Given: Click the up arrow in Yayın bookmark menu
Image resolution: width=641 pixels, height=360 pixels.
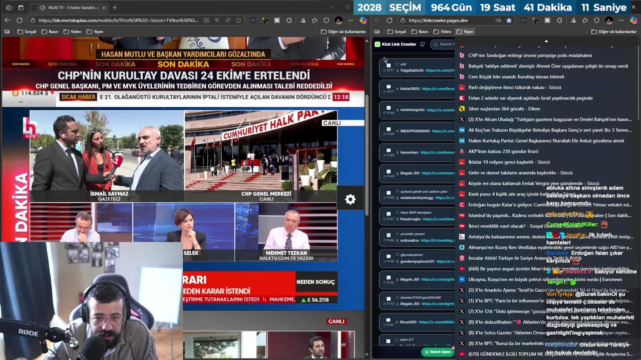Looking at the screenshot, I should point(546,41).
